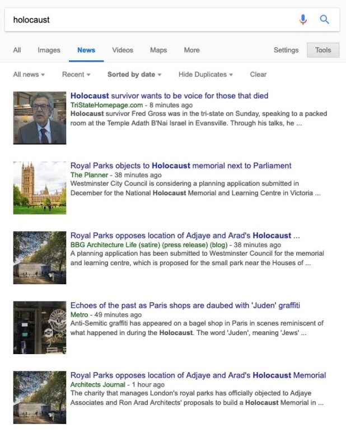Open the More menu

[x=192, y=50]
